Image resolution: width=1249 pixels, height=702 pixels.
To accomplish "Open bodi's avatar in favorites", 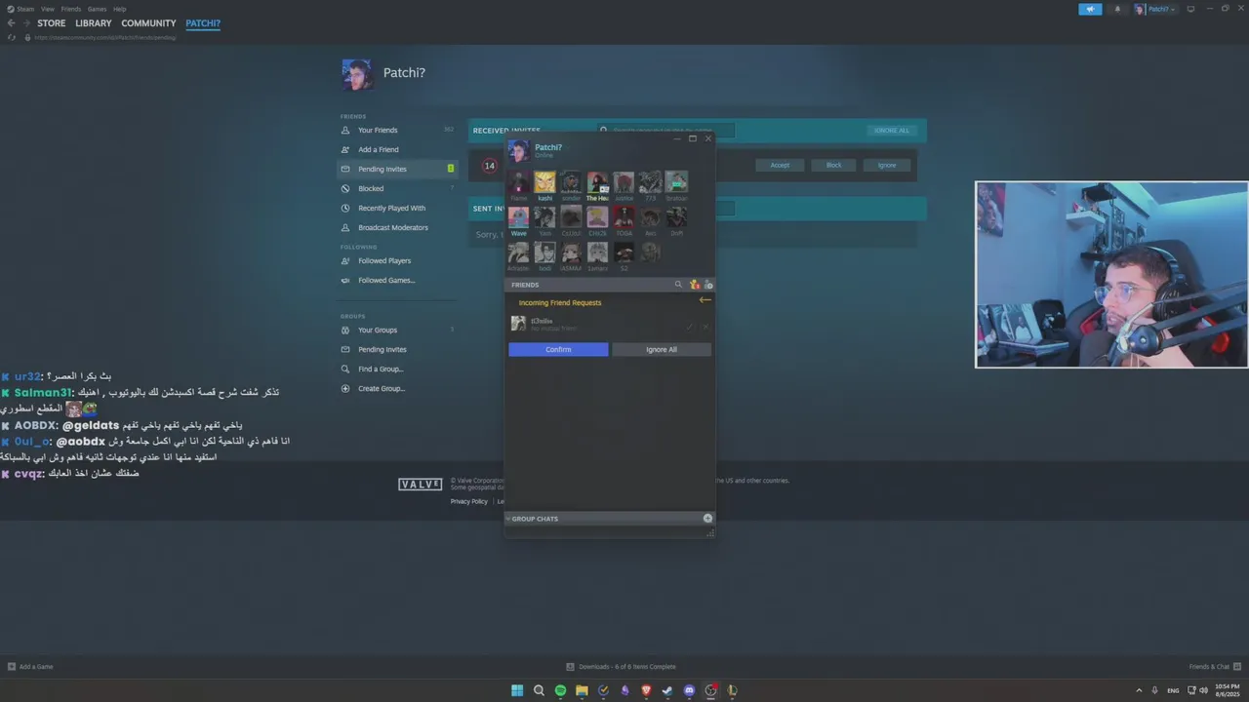I will pyautogui.click(x=544, y=253).
